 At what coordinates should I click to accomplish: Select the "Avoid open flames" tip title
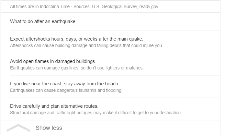pos(53,61)
